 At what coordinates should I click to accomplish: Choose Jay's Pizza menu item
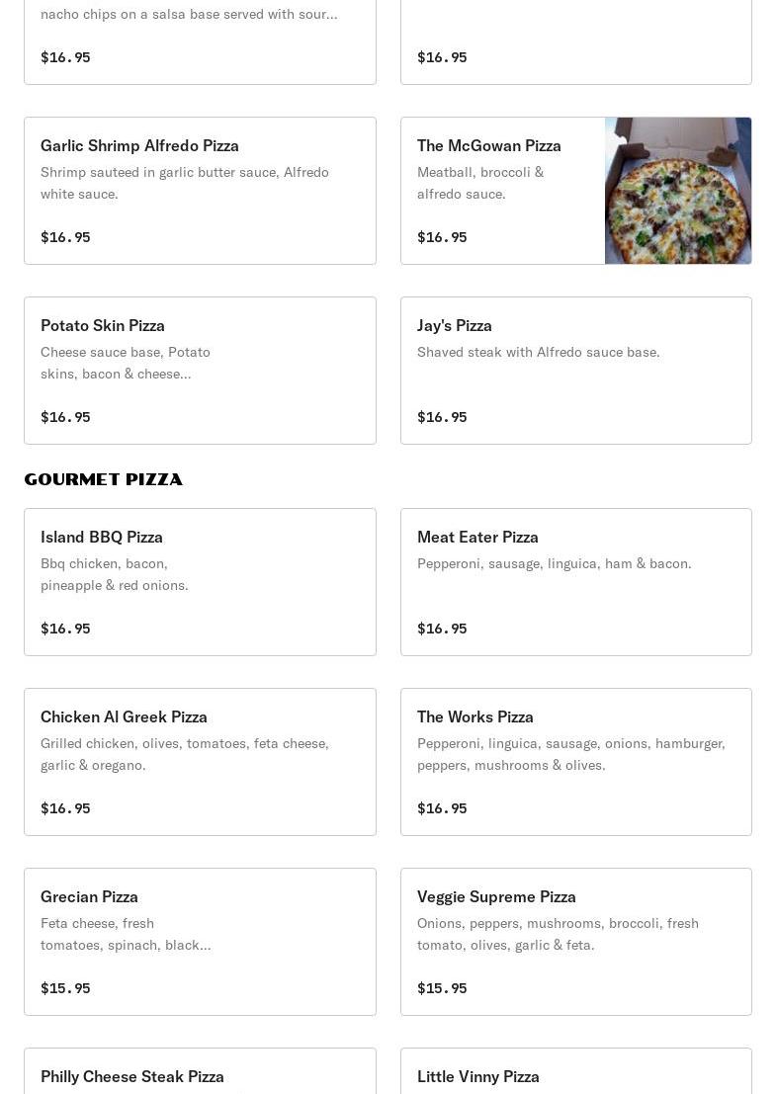click(x=575, y=371)
